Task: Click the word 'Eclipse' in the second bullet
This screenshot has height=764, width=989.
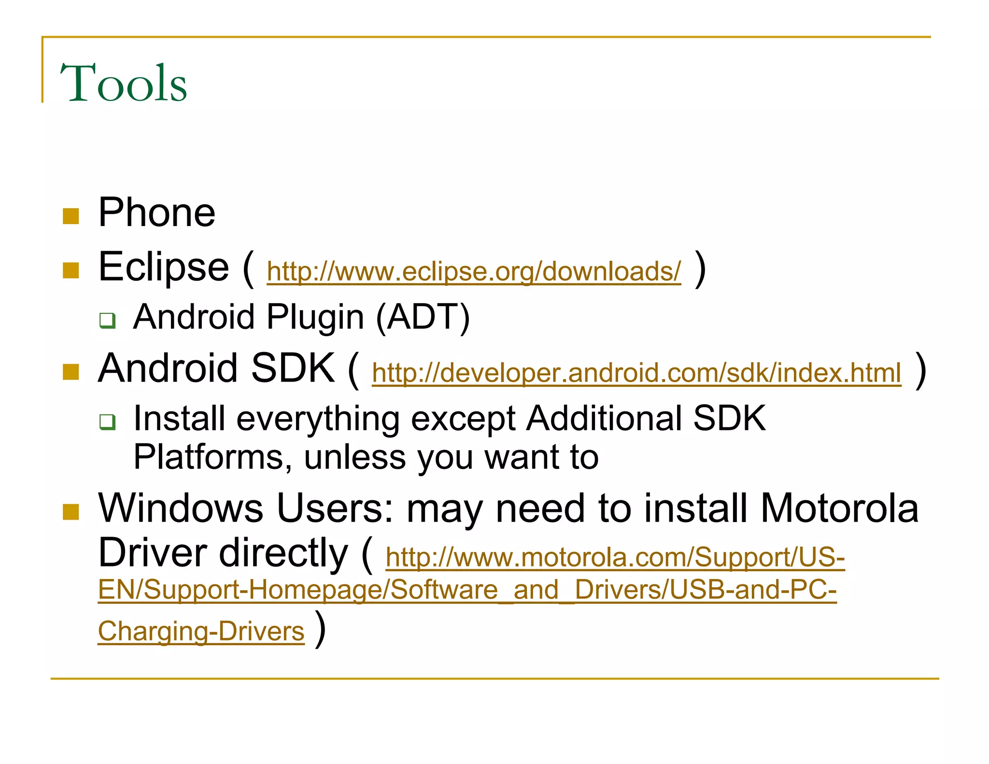Action: 163,267
